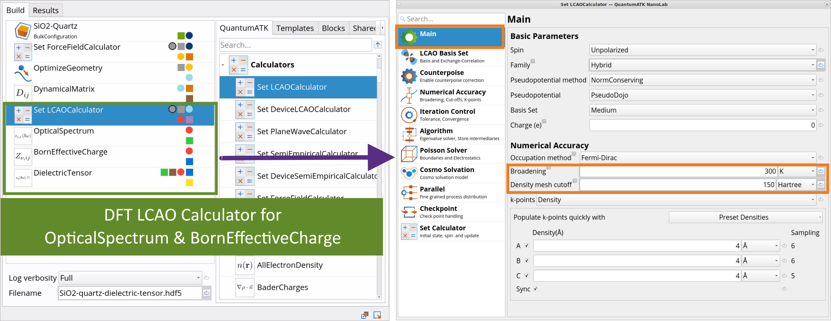Select the Main section gear icon

click(409, 37)
